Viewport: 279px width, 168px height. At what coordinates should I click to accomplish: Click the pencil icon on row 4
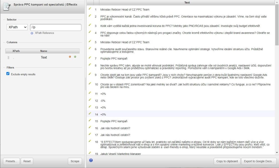point(90,32)
